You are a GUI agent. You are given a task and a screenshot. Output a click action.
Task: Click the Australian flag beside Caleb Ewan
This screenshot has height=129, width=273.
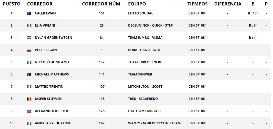click(x=29, y=13)
